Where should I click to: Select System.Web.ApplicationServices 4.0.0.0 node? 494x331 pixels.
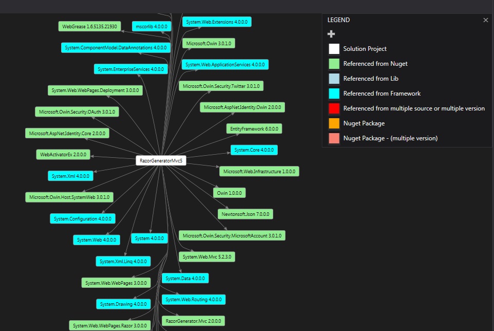click(225, 64)
